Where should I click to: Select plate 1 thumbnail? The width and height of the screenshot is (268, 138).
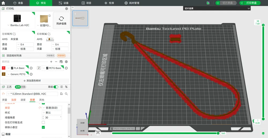click(x=80, y=18)
